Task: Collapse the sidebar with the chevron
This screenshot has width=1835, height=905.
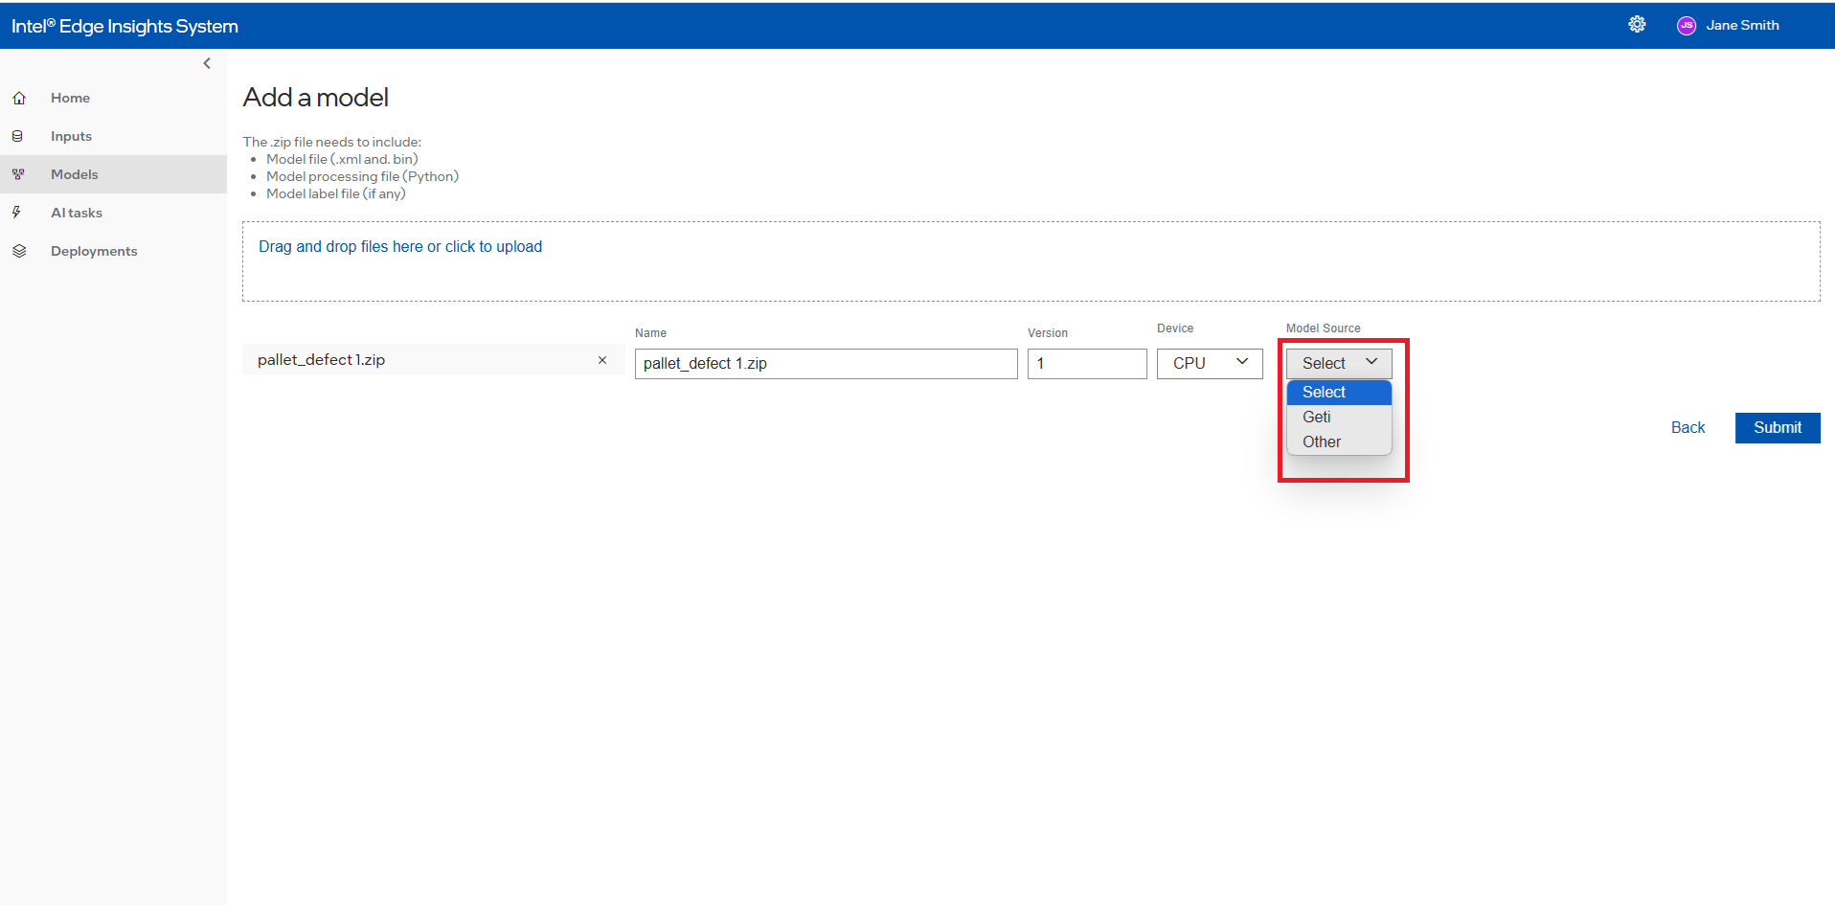Action: click(x=207, y=63)
